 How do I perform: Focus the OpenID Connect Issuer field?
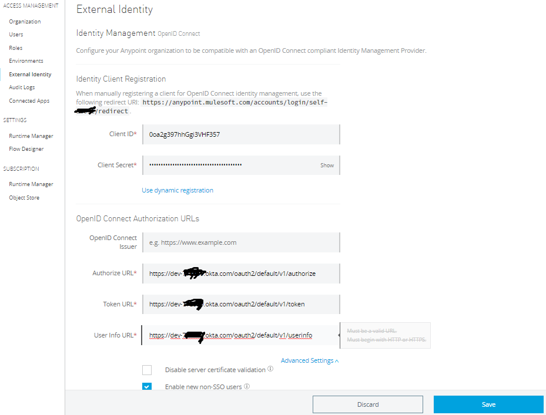coord(241,242)
